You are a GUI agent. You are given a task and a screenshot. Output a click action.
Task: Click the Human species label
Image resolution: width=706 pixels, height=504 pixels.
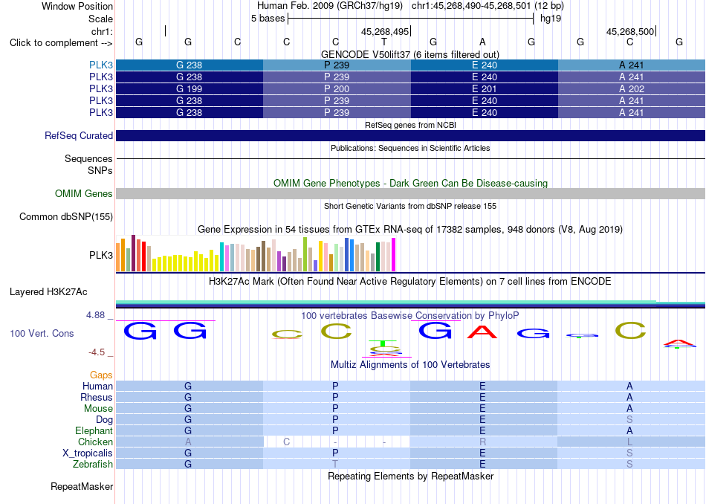point(97,386)
